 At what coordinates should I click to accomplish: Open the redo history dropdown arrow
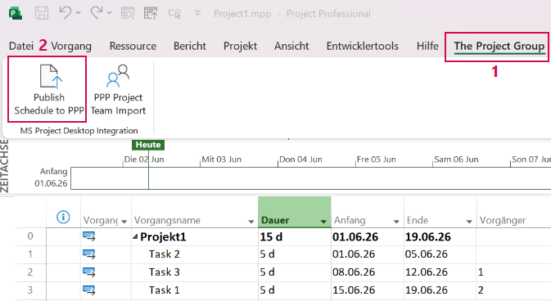tap(109, 13)
